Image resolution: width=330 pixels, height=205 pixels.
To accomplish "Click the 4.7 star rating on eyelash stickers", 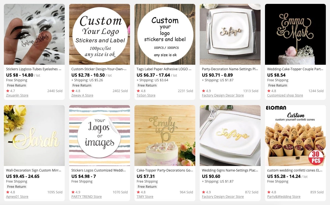I will [11, 91].
